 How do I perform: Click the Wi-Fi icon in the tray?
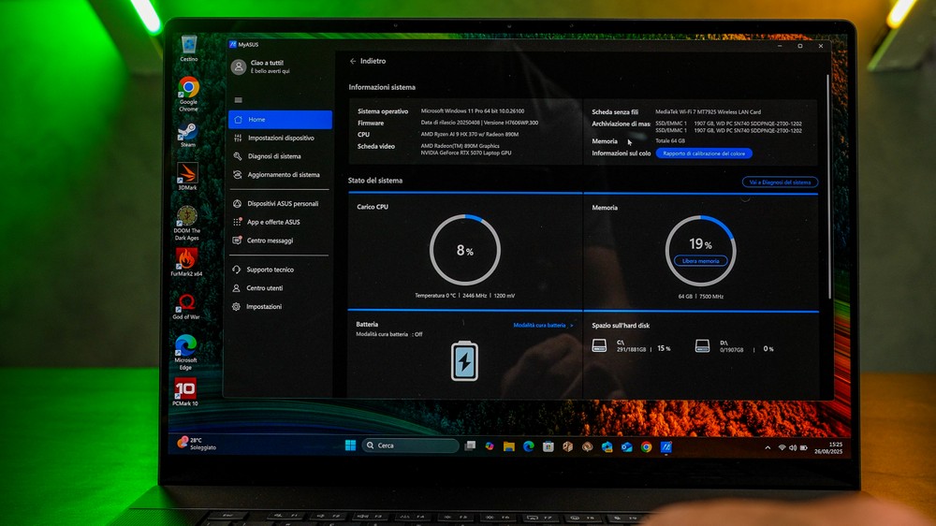pyautogui.click(x=782, y=447)
